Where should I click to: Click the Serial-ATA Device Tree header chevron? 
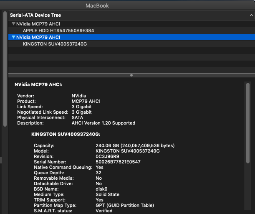(251, 15)
